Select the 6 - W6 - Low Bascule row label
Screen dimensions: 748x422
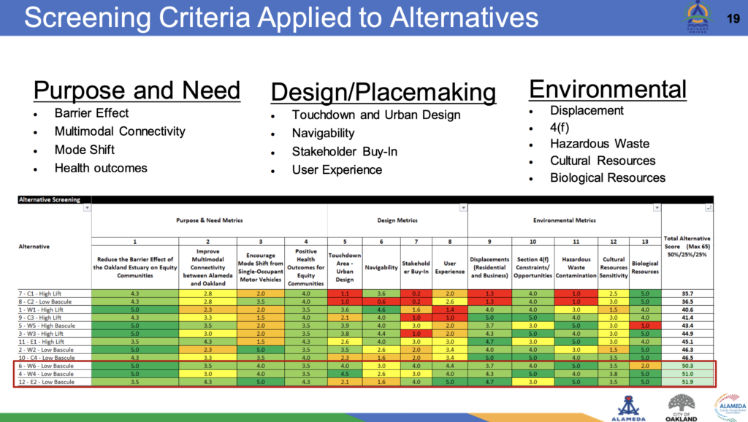pyautogui.click(x=46, y=366)
